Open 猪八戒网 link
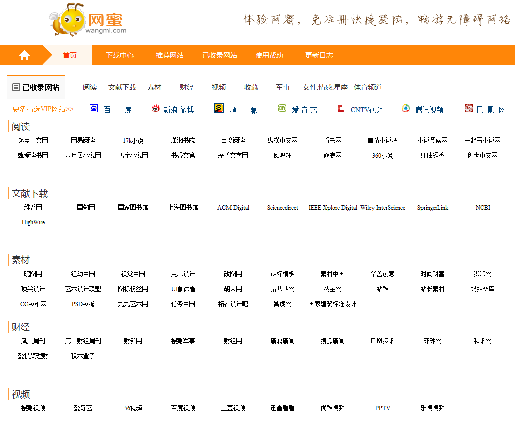The height and width of the screenshot is (421, 515). tap(283, 289)
